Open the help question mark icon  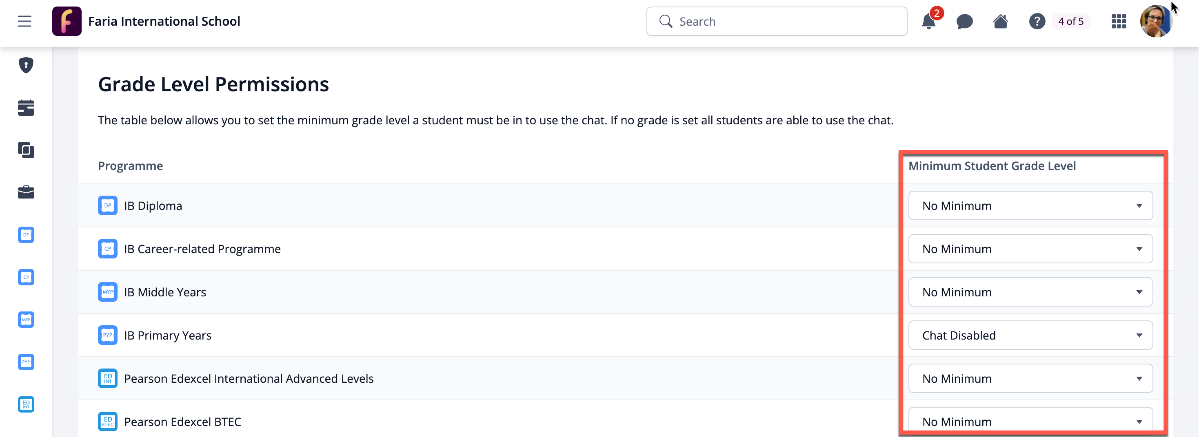pos(1037,21)
